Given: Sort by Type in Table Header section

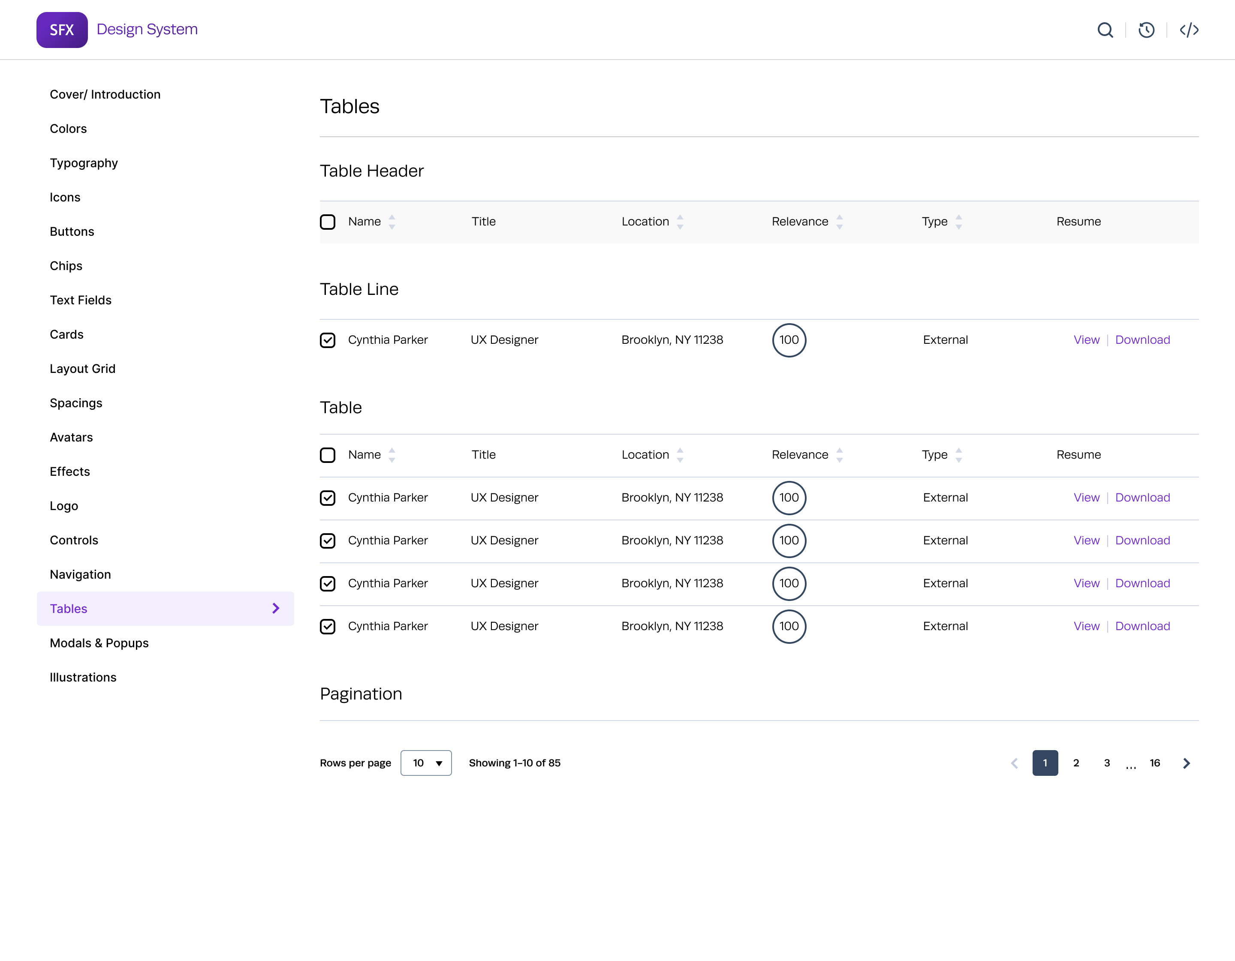Looking at the screenshot, I should point(958,222).
